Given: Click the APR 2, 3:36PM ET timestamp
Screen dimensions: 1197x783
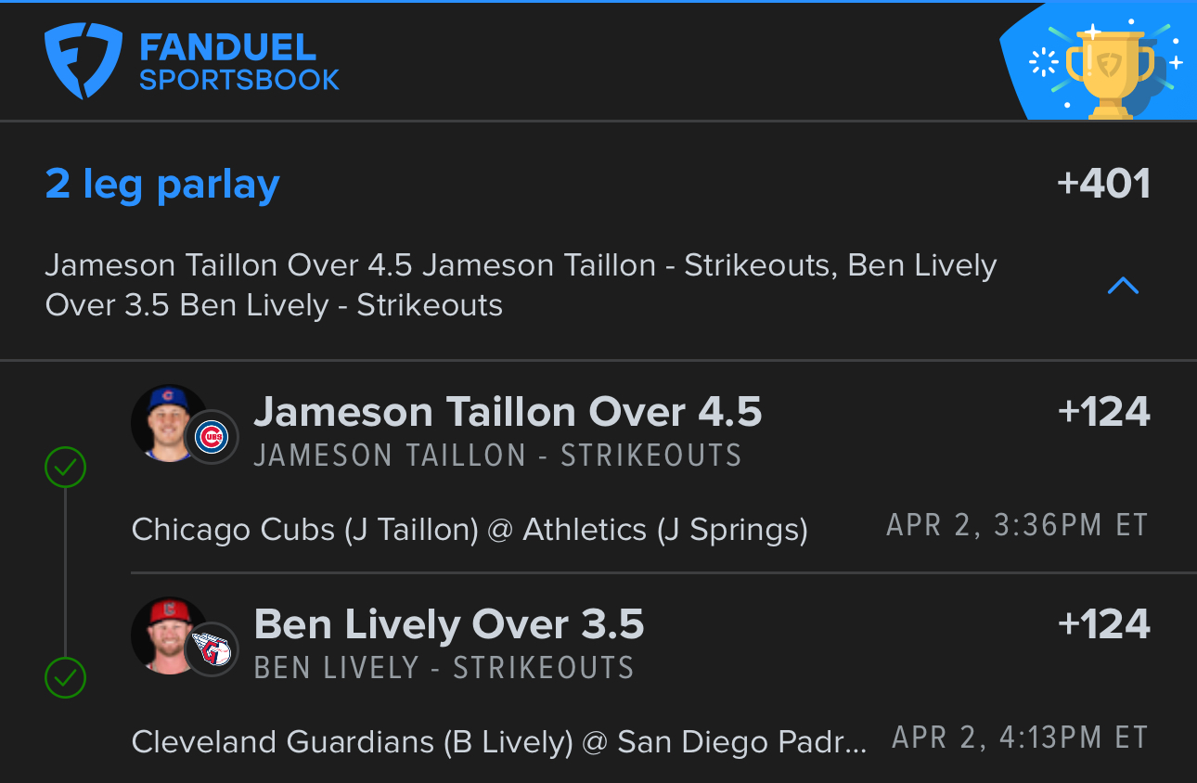Looking at the screenshot, I should coord(1018,526).
